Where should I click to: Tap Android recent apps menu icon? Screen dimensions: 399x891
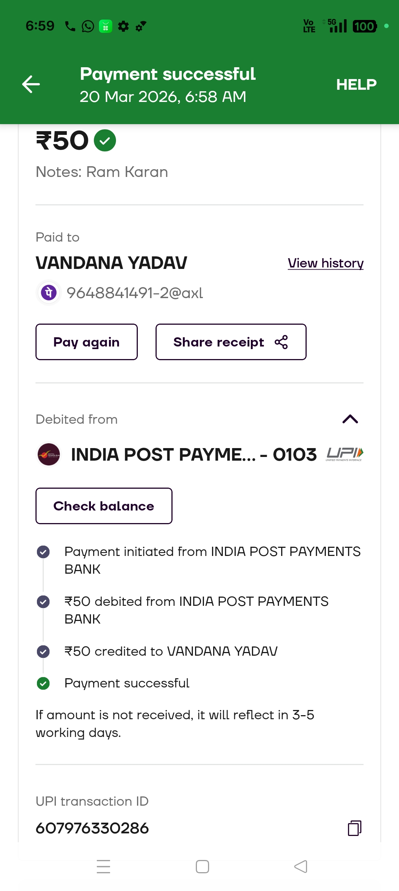[103, 866]
